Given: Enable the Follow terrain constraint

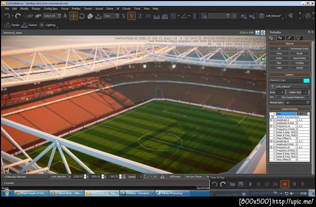Looking at the screenshot, I should pos(156,16).
